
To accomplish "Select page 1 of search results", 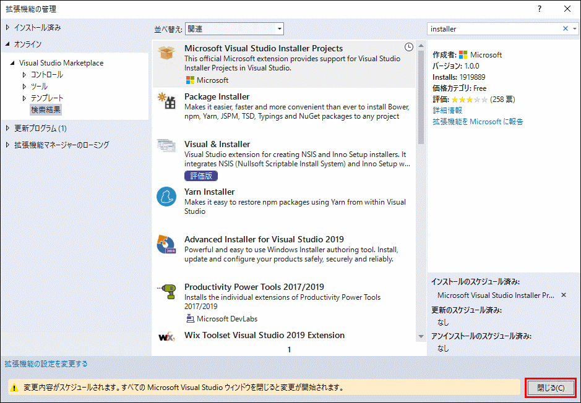I will coord(289,349).
